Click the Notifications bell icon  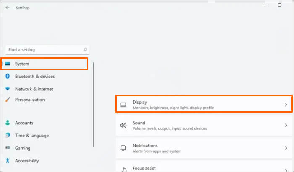[x=123, y=148]
